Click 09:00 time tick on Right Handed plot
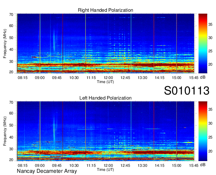Image resolution: width=216 pixels, height=175 pixels. tap(40, 78)
